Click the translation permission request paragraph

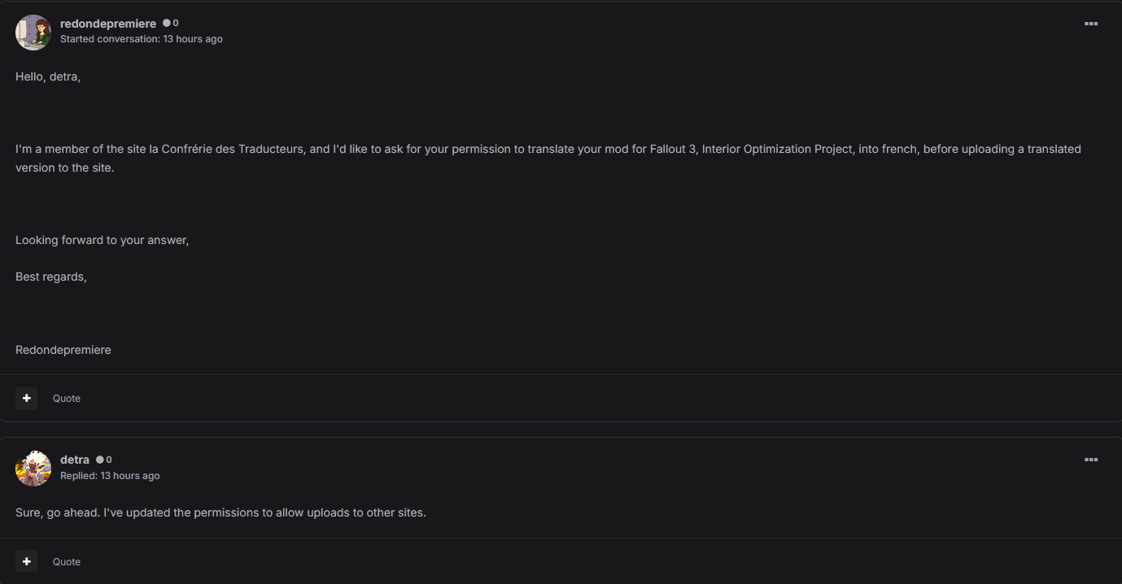(x=548, y=159)
